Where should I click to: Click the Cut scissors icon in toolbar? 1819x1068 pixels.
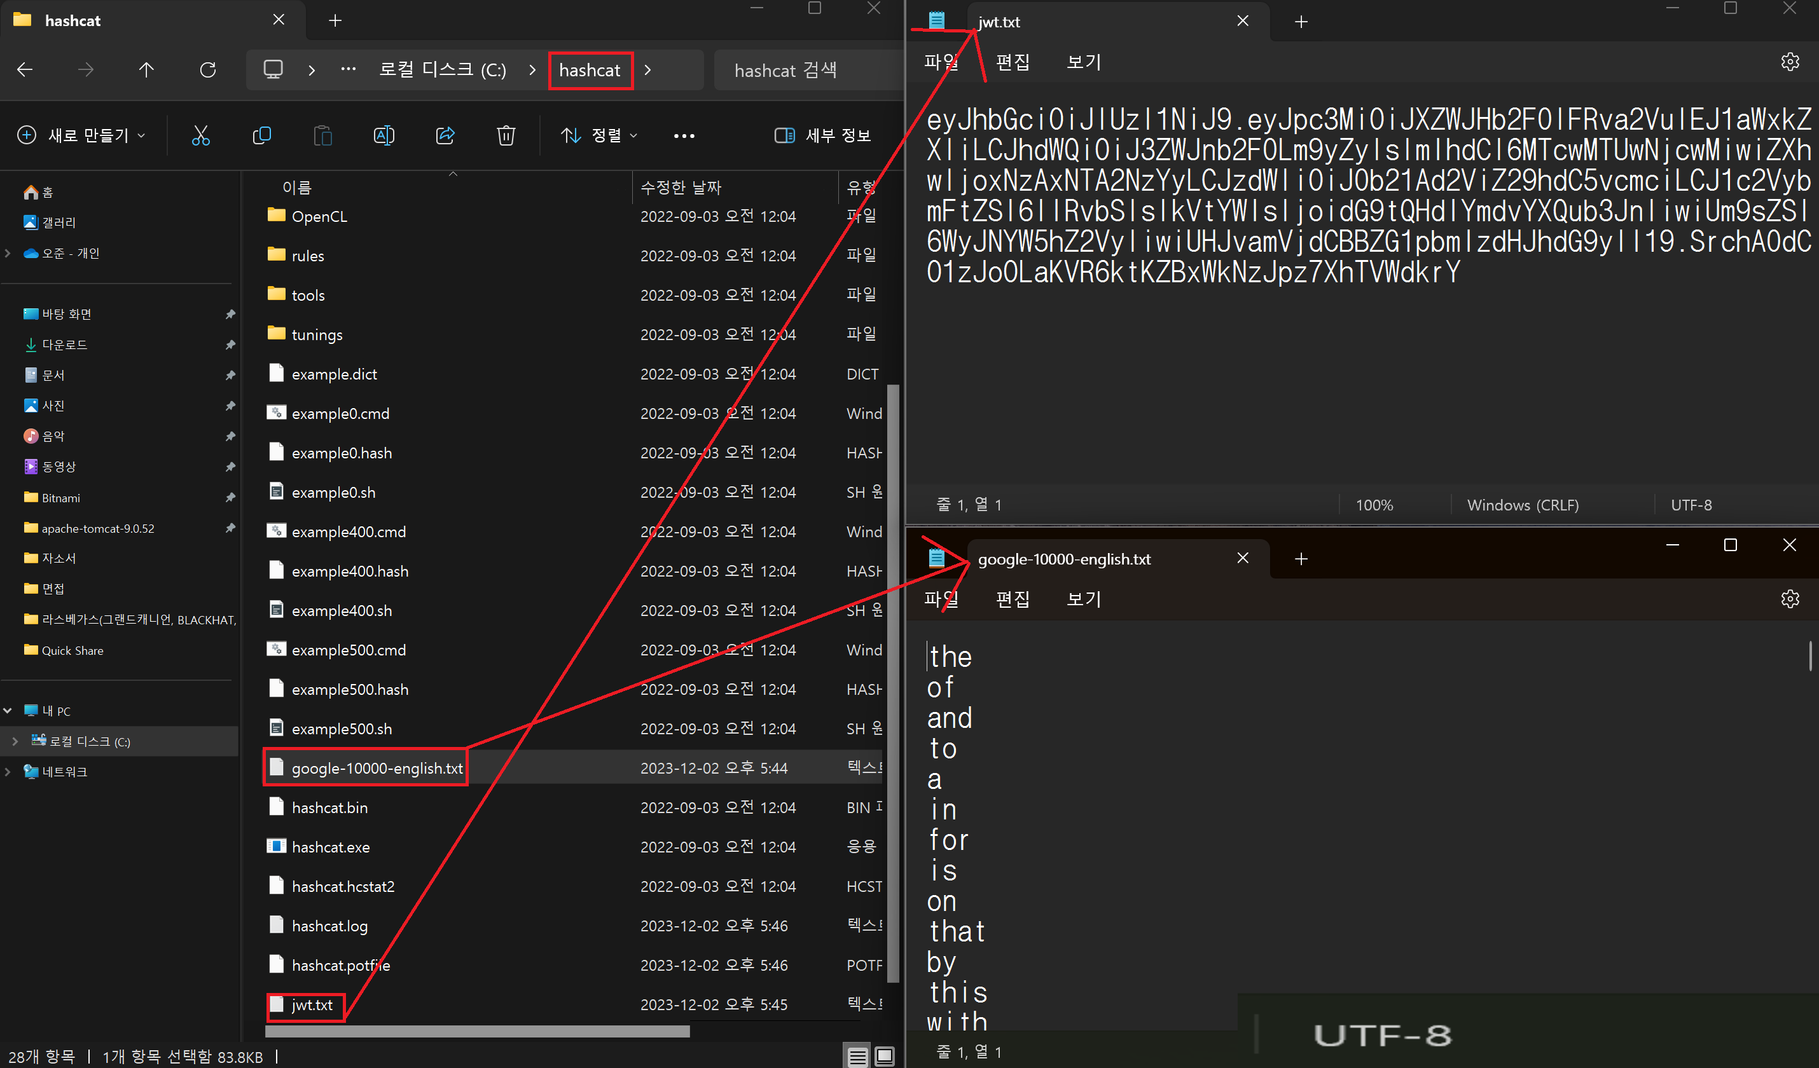(x=201, y=135)
